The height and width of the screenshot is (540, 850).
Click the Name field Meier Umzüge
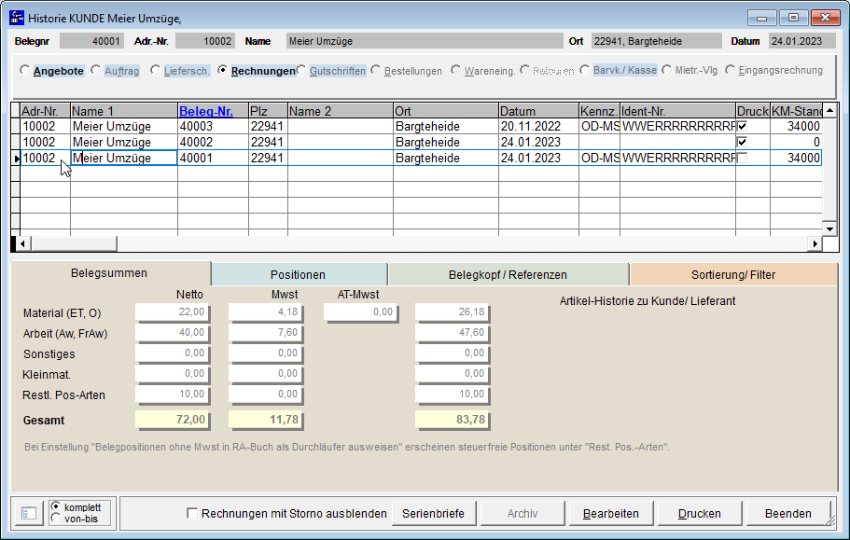(x=425, y=41)
